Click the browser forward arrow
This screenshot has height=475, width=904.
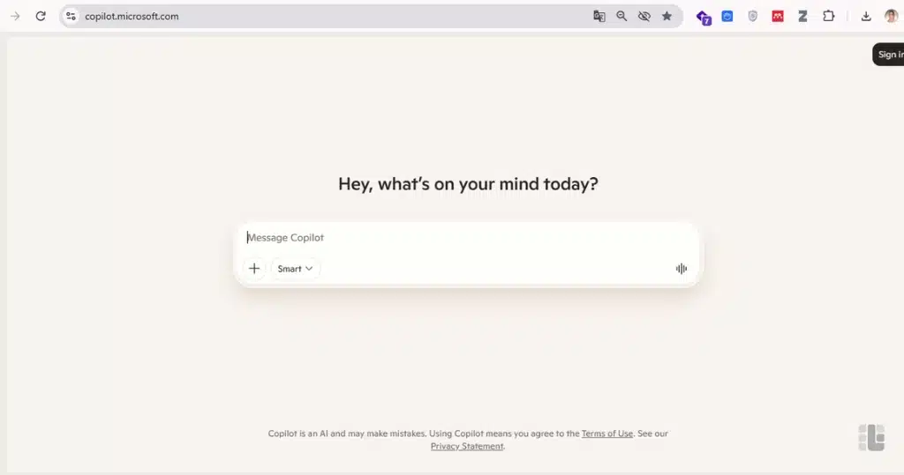tap(15, 16)
